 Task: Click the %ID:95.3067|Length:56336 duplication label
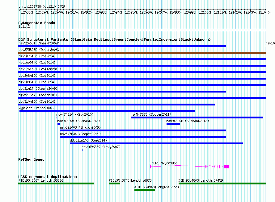[x=41, y=180]
